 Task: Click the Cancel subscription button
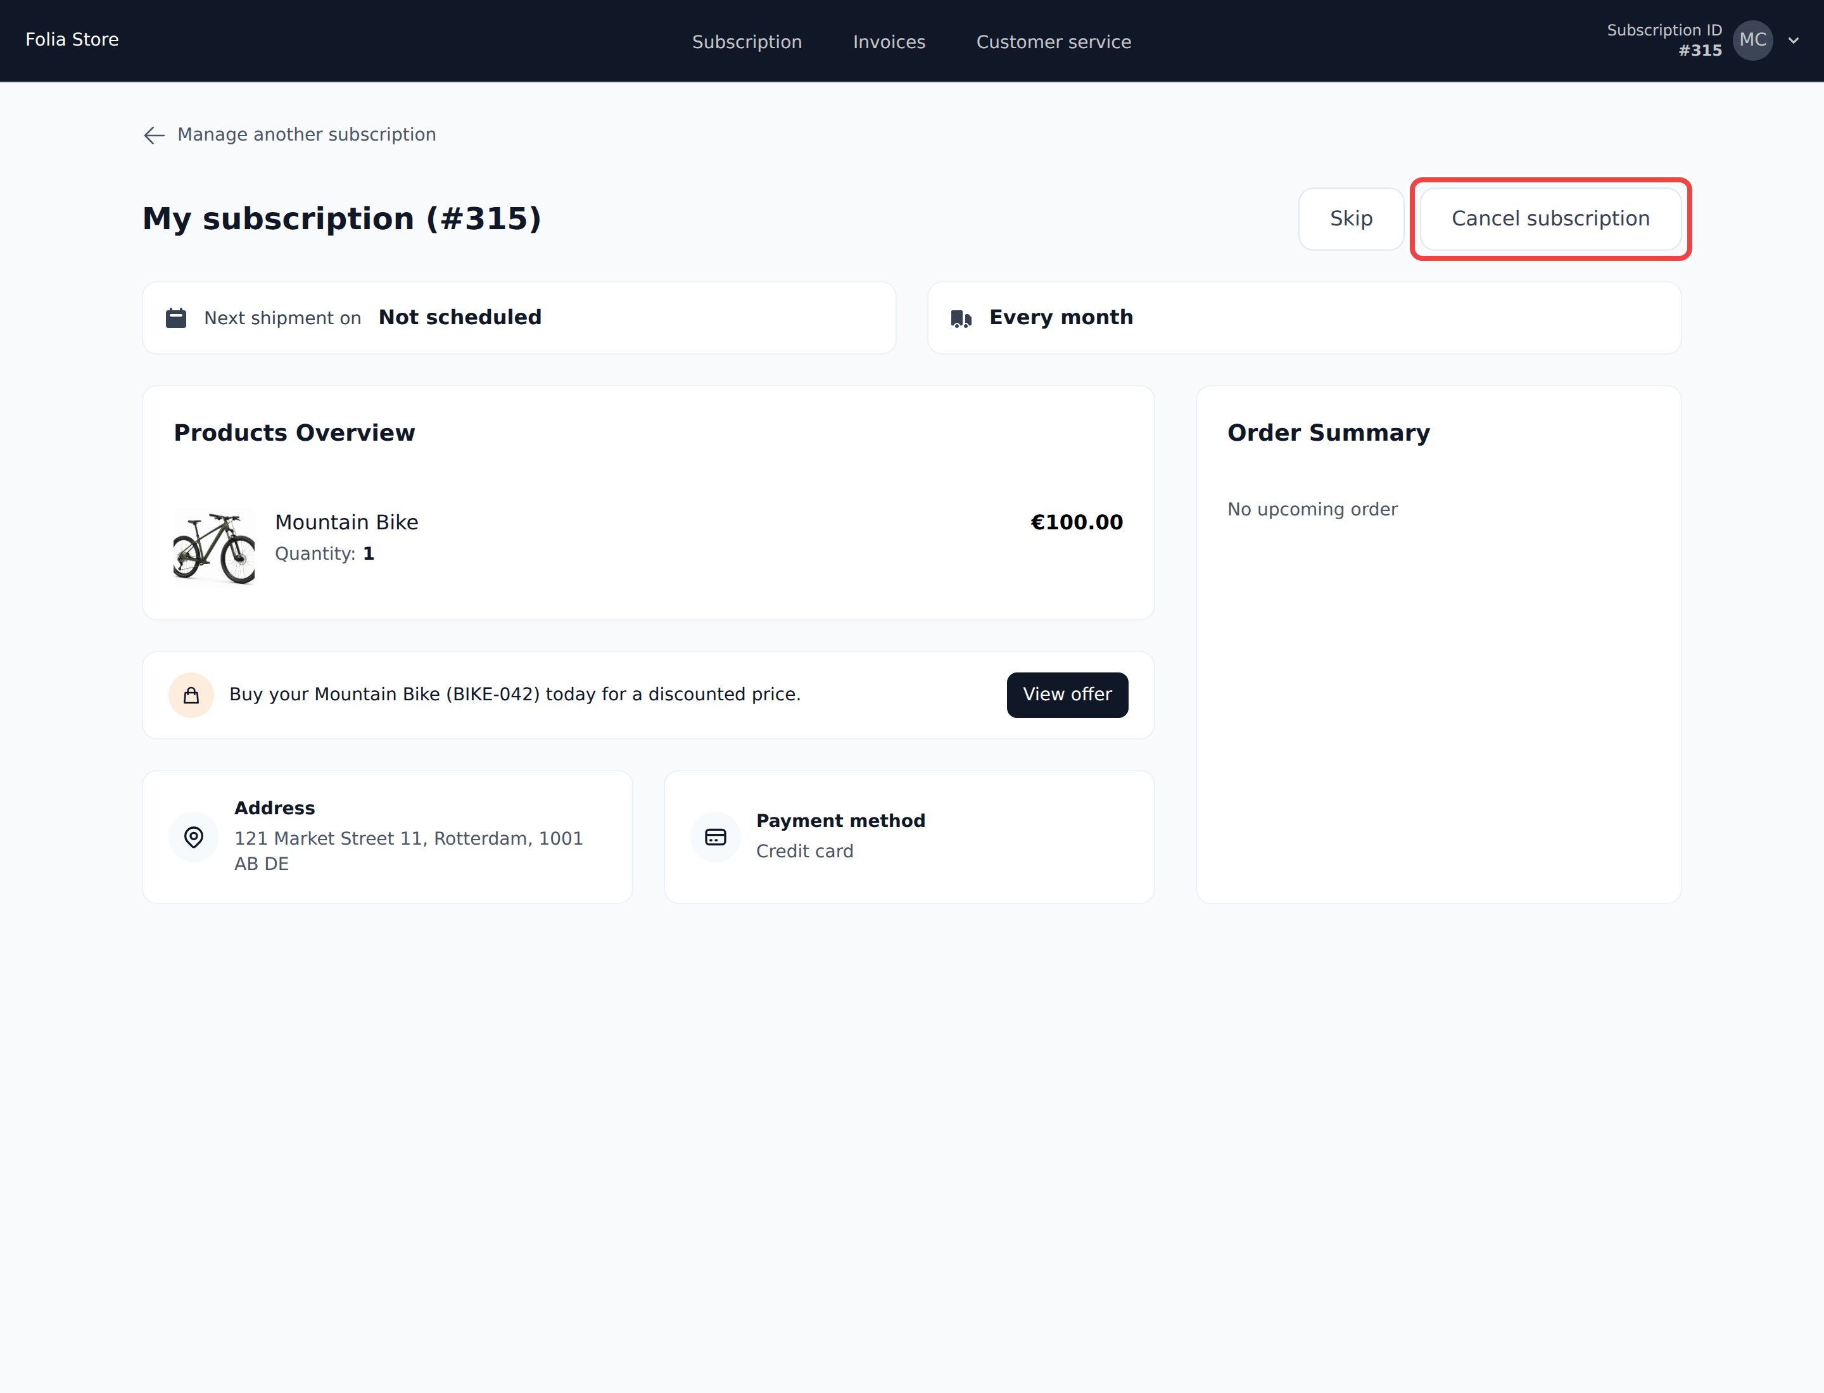coord(1550,219)
